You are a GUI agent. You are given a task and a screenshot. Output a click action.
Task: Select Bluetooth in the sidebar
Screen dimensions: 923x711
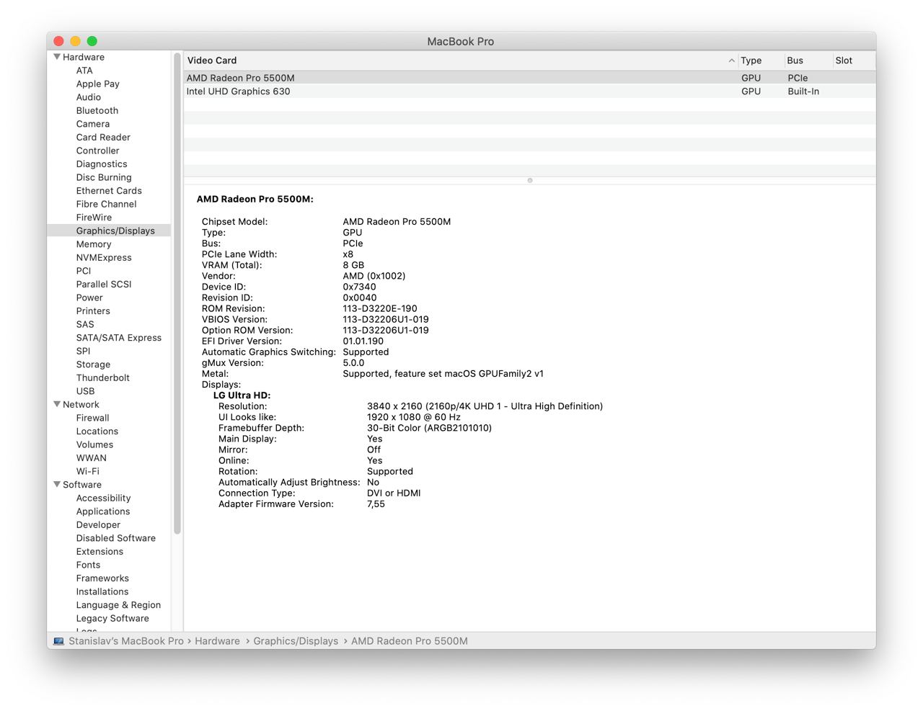pyautogui.click(x=97, y=110)
